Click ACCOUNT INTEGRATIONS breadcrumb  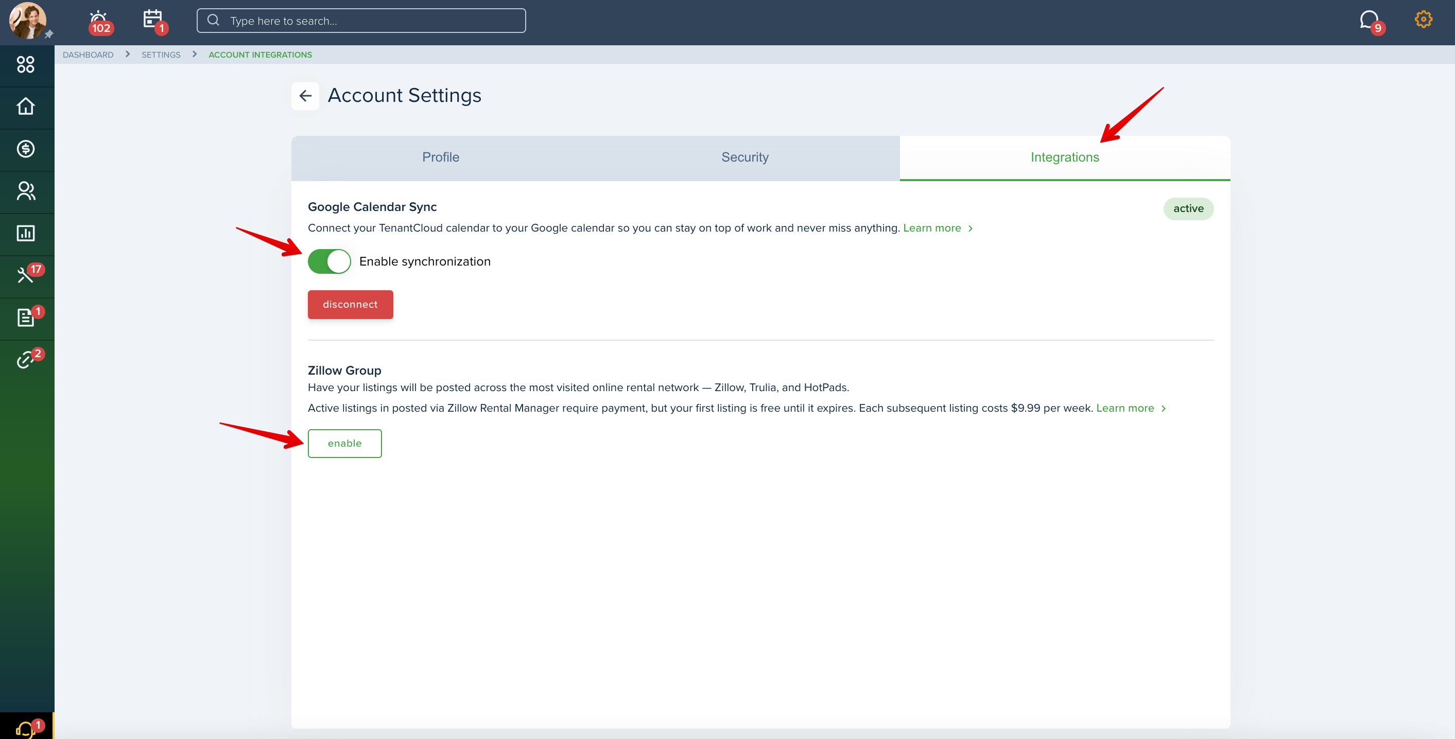tap(261, 55)
